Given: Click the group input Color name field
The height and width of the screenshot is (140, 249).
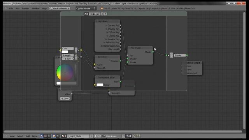Looking at the screenshot, I should (x=68, y=48).
